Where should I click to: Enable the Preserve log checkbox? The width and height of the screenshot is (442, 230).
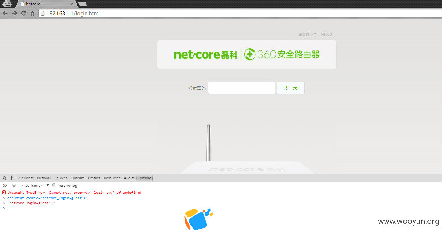pyautogui.click(x=54, y=185)
